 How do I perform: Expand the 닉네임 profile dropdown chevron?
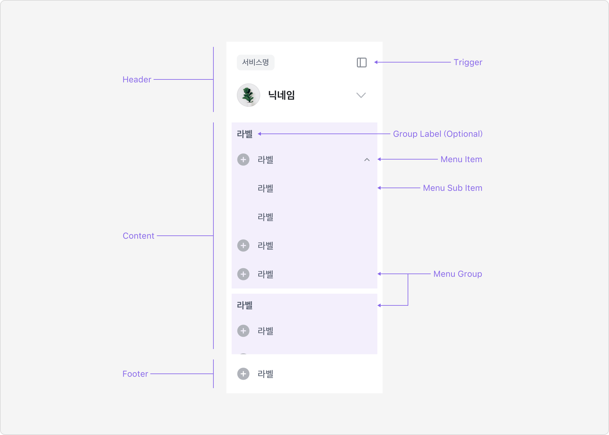(361, 95)
